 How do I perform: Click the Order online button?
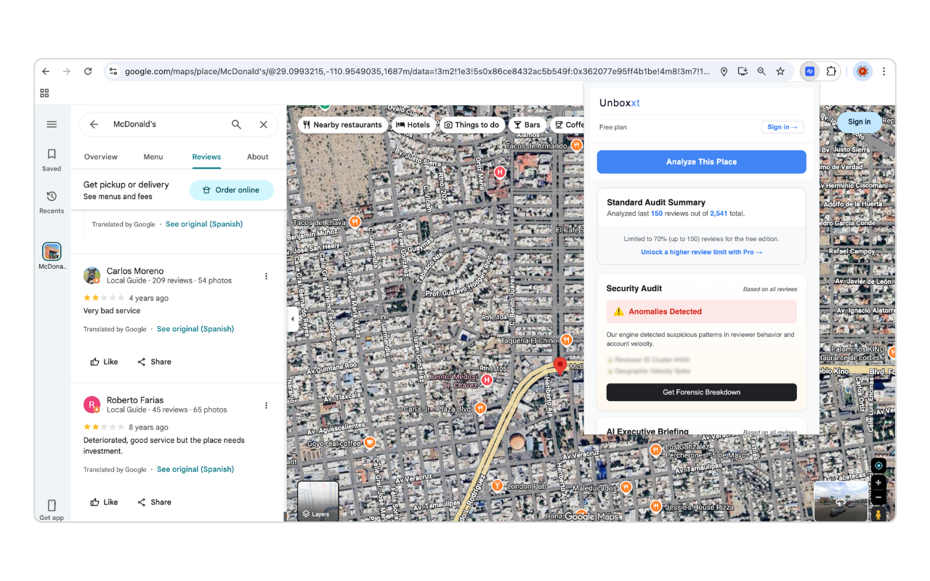pyautogui.click(x=231, y=190)
